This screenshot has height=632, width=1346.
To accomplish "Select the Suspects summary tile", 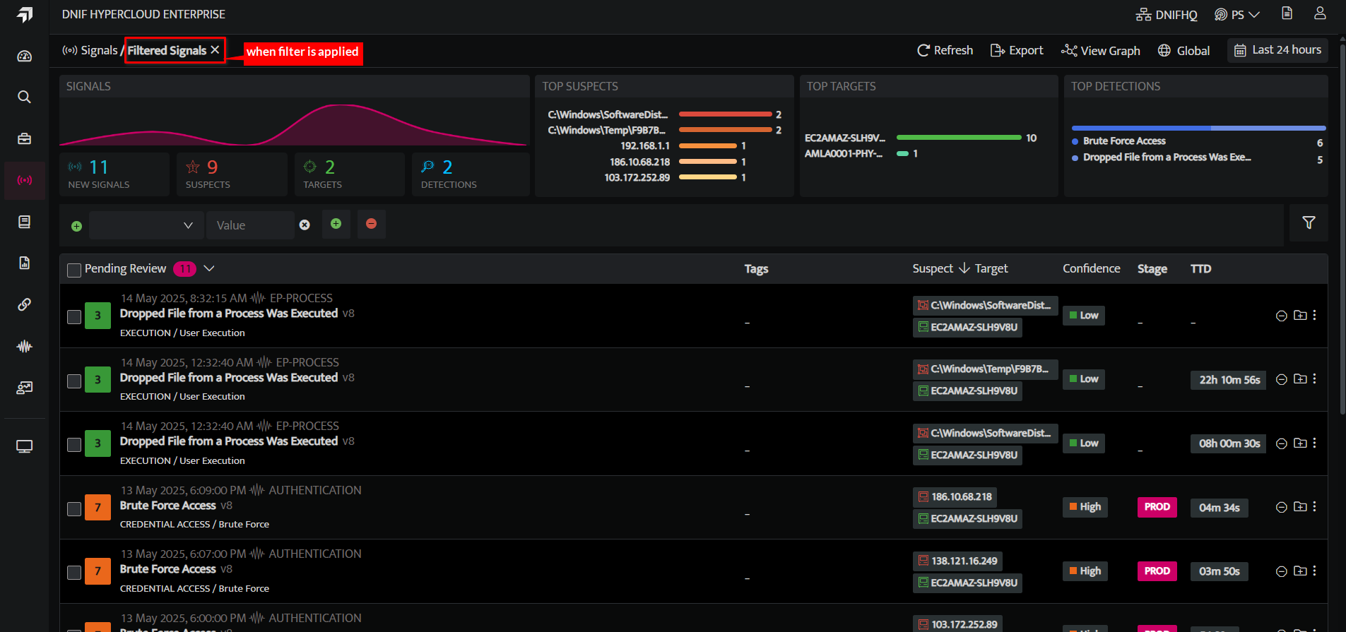I will [x=232, y=174].
